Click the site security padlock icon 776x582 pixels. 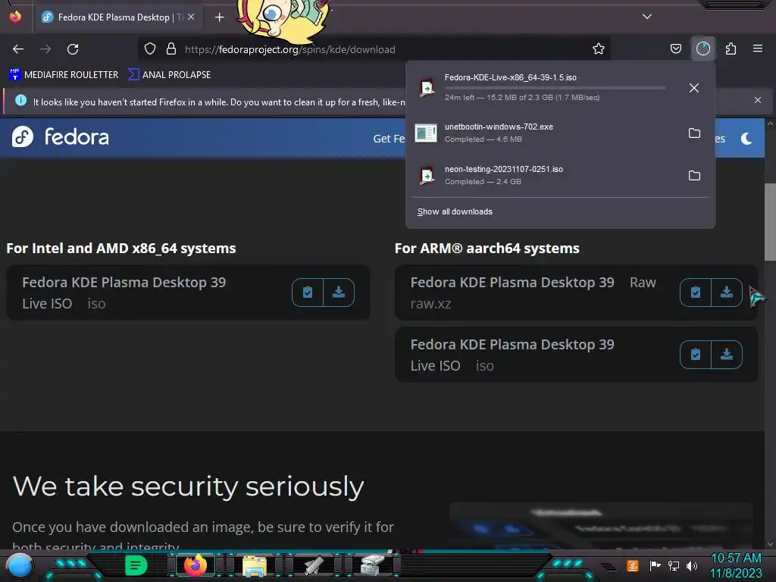[x=171, y=48]
